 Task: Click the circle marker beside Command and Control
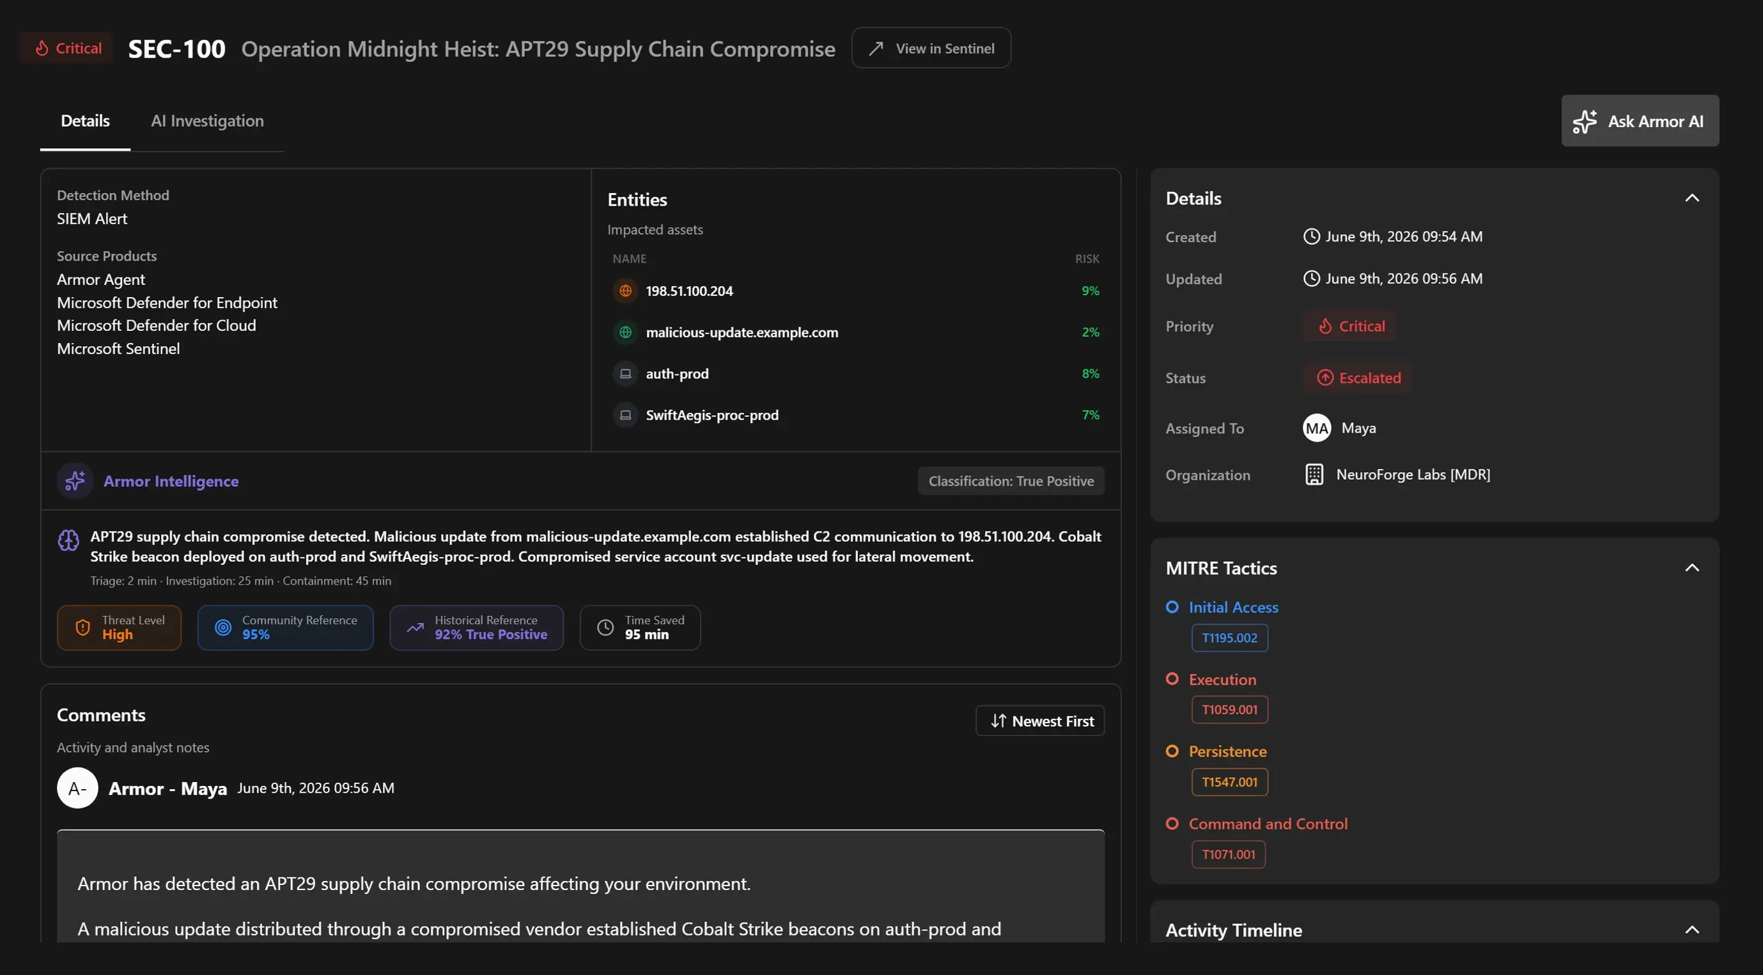(1172, 823)
